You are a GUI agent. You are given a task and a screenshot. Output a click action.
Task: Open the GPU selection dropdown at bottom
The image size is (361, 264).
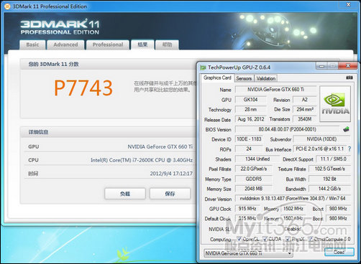(x=248, y=253)
